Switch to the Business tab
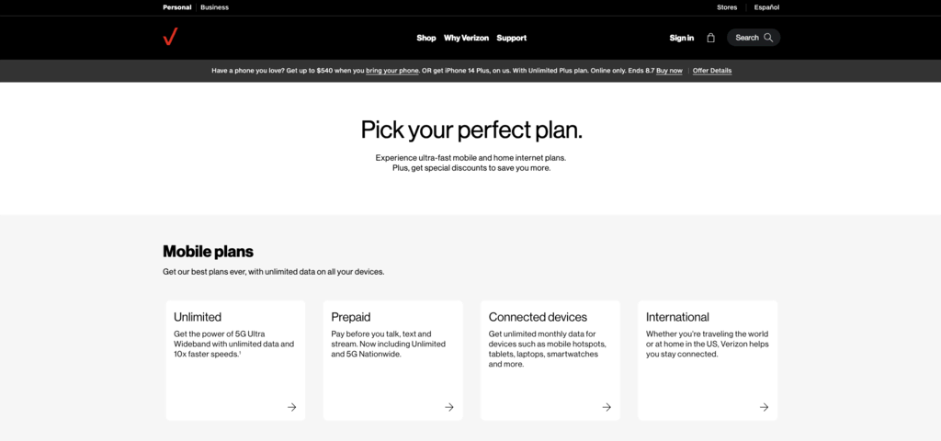941x441 pixels. (x=214, y=7)
